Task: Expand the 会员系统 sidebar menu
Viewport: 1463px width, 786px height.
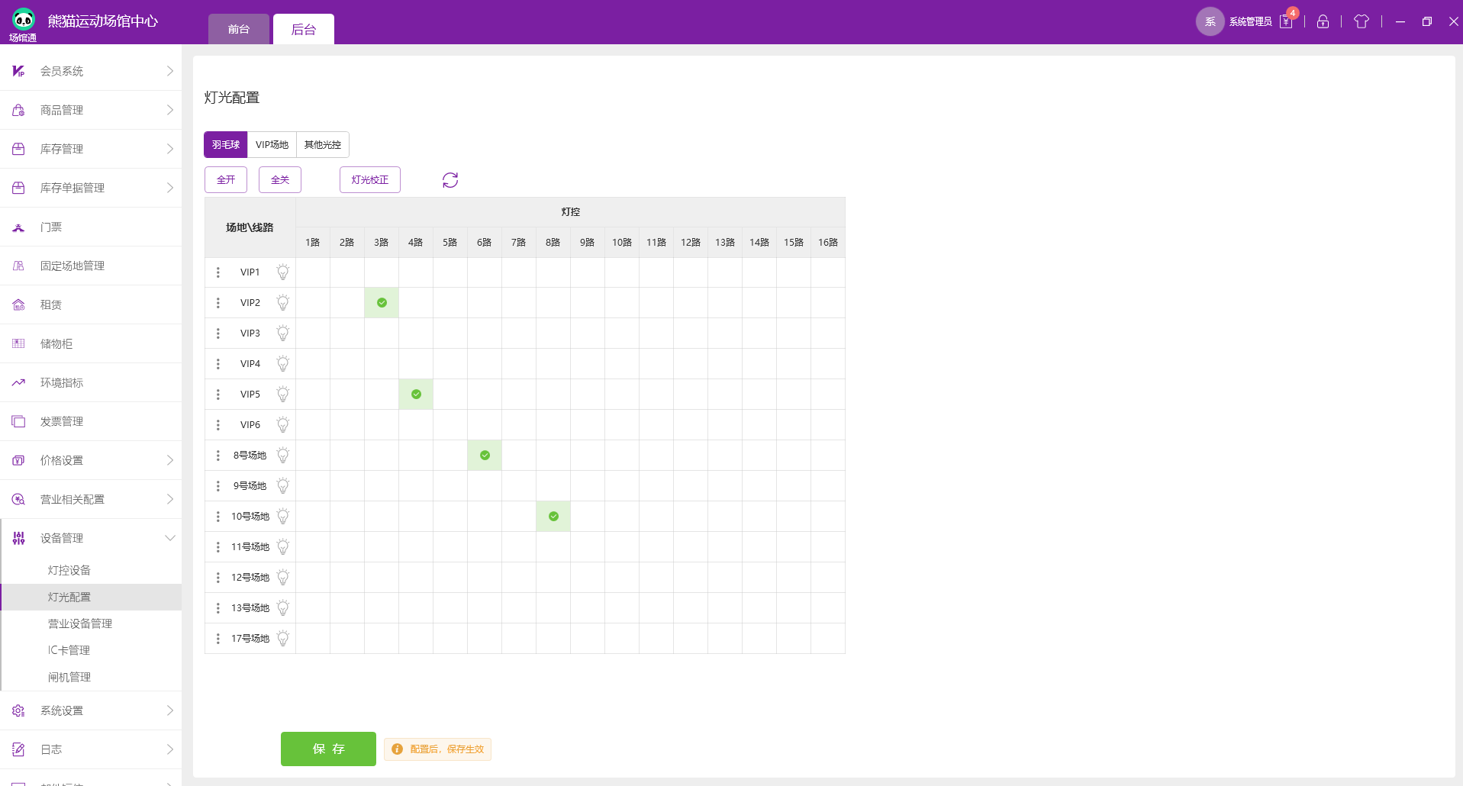Action: tap(91, 71)
